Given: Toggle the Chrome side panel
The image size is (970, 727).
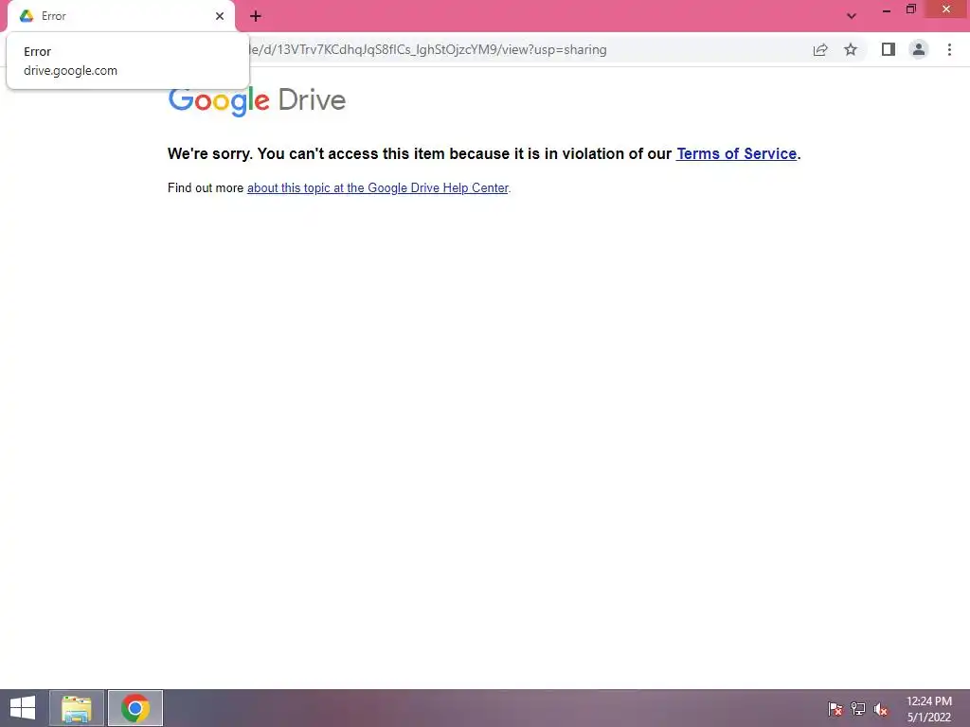Looking at the screenshot, I should pos(889,49).
